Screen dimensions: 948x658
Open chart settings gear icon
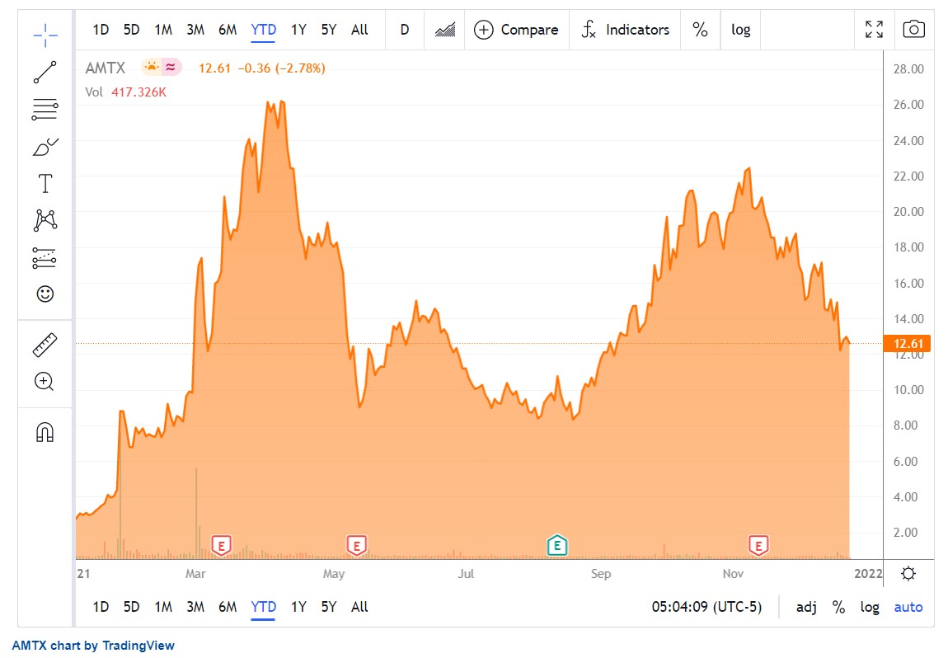(908, 573)
